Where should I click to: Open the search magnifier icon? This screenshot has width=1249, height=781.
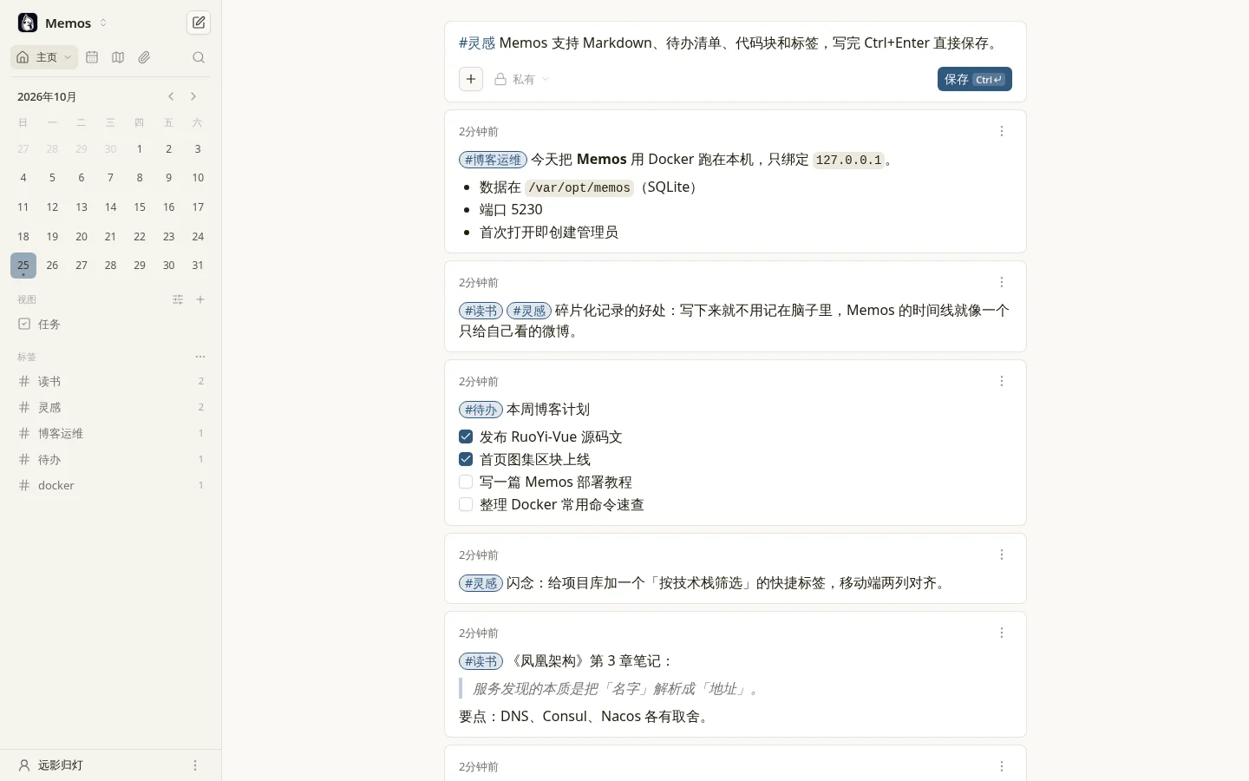click(199, 57)
